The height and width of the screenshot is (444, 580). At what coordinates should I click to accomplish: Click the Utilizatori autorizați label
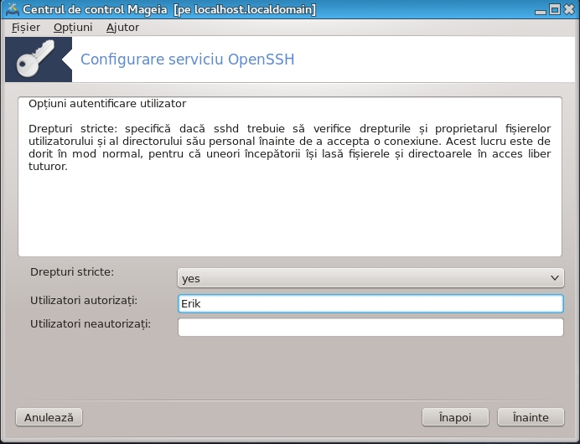point(84,301)
